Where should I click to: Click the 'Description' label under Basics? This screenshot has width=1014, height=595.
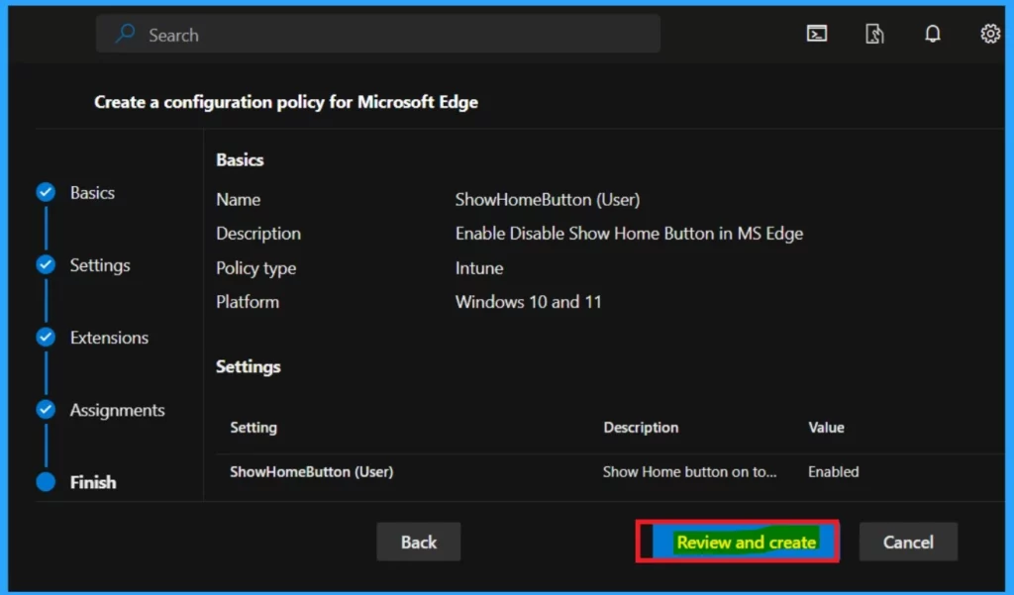click(258, 234)
